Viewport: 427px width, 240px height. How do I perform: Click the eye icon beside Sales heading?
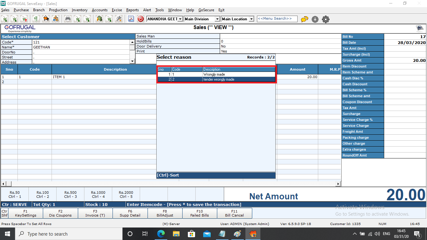[x=419, y=28]
